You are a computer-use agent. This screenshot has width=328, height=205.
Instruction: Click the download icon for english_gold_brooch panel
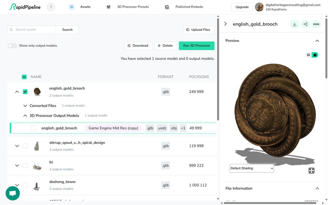(295, 24)
